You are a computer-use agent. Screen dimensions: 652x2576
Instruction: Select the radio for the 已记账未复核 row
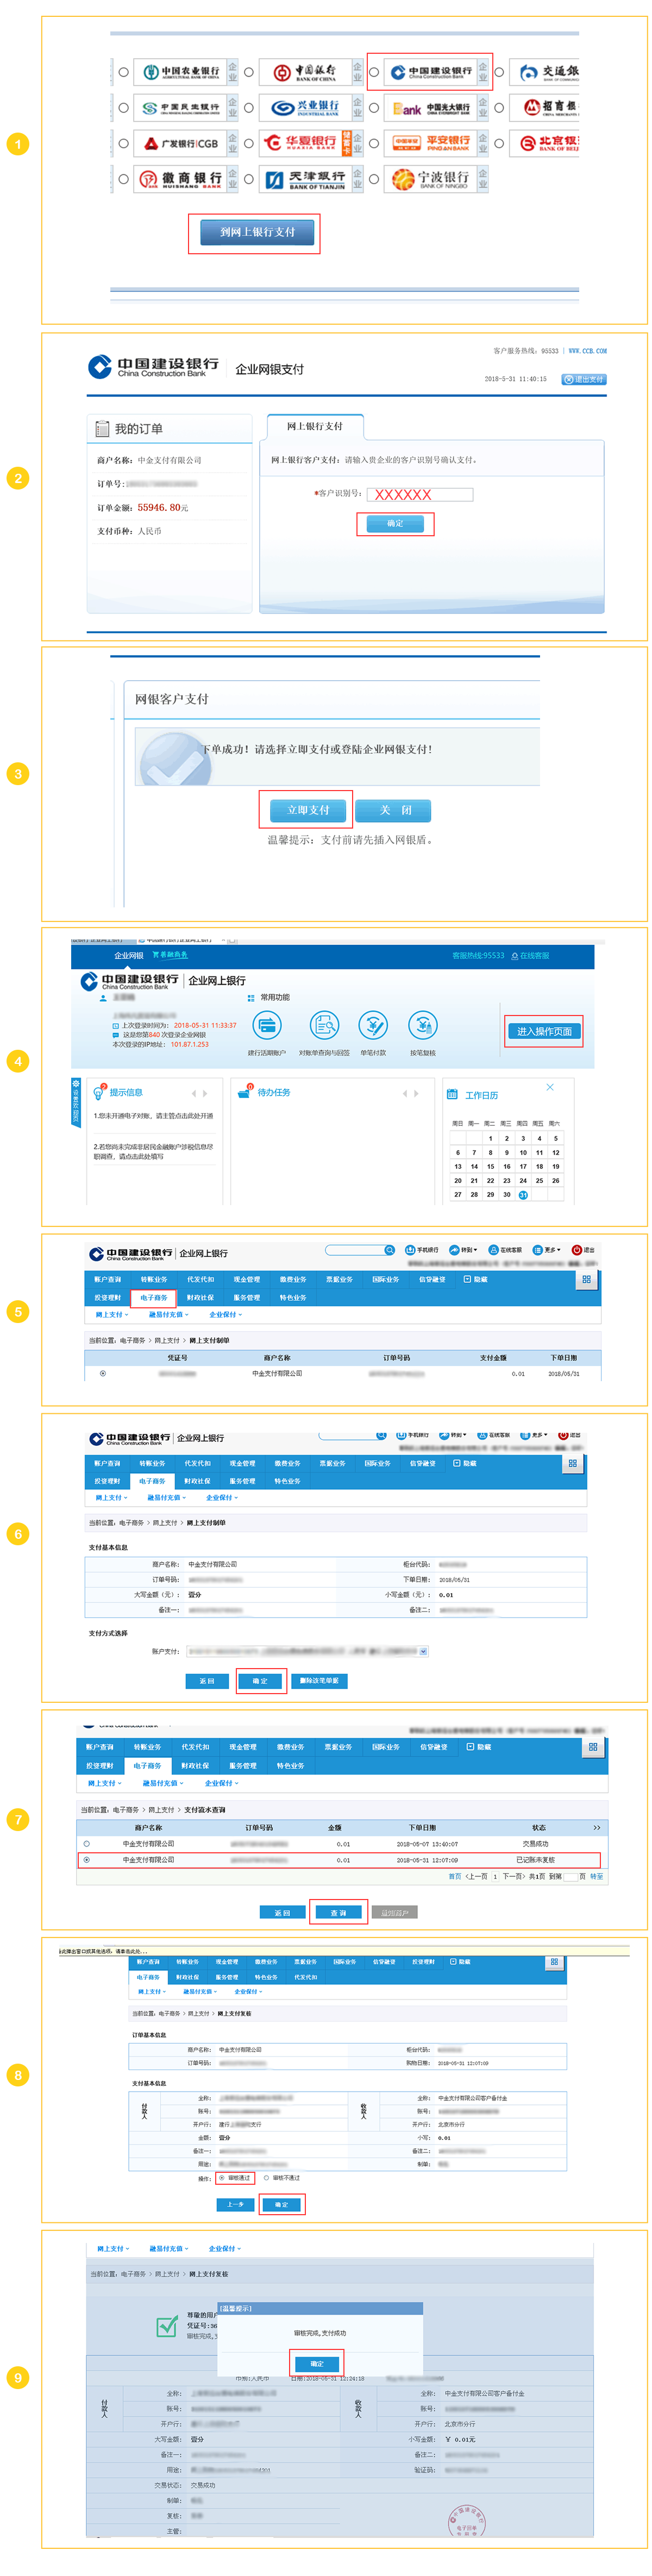click(87, 1860)
